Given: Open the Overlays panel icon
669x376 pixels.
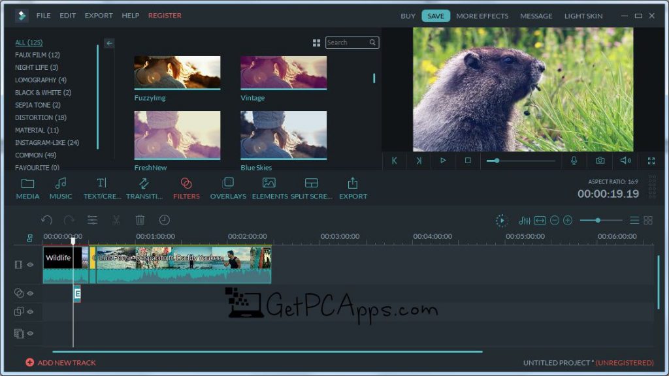Looking at the screenshot, I should coord(228,188).
